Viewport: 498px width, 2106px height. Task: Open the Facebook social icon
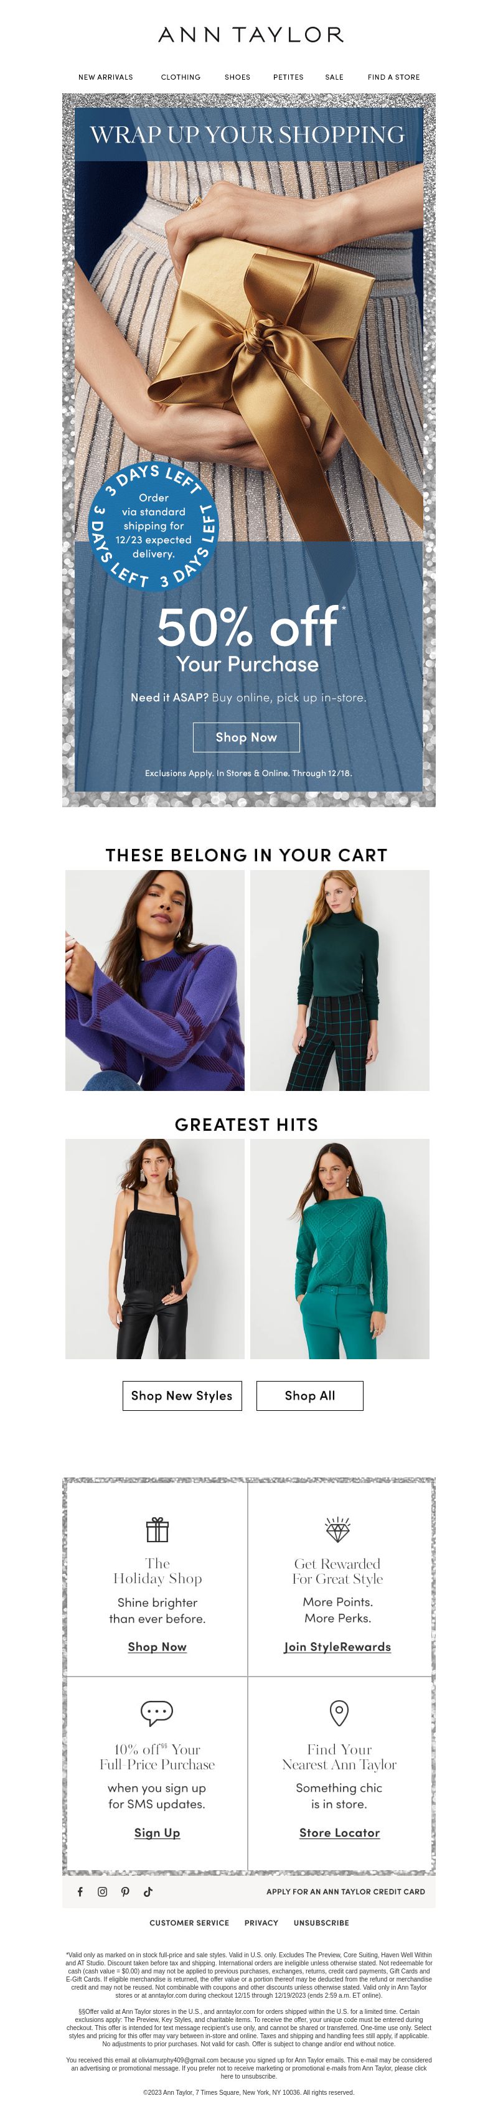tap(80, 1891)
